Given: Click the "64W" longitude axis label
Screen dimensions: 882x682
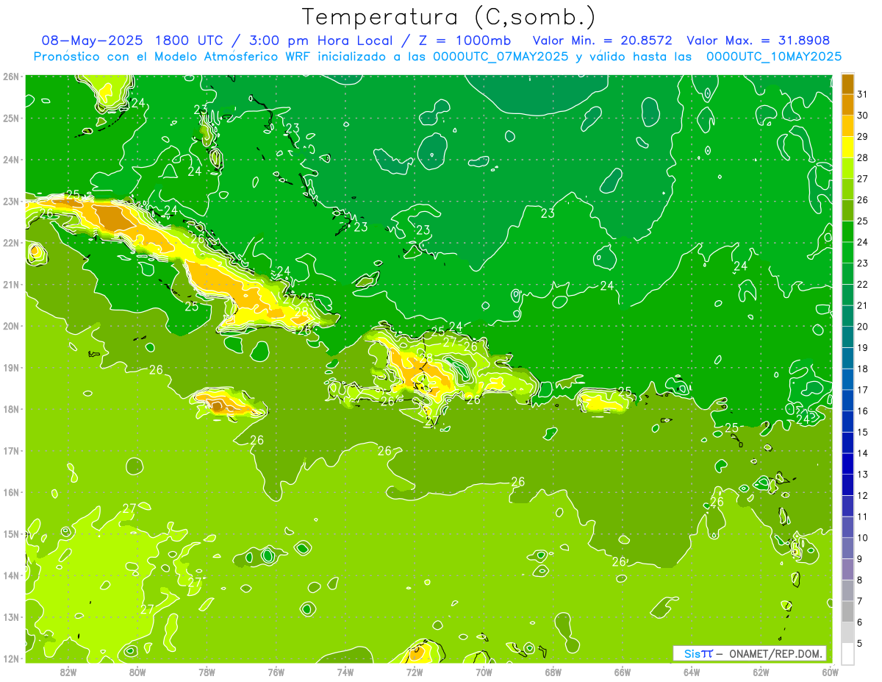Looking at the screenshot, I should pyautogui.click(x=692, y=672).
